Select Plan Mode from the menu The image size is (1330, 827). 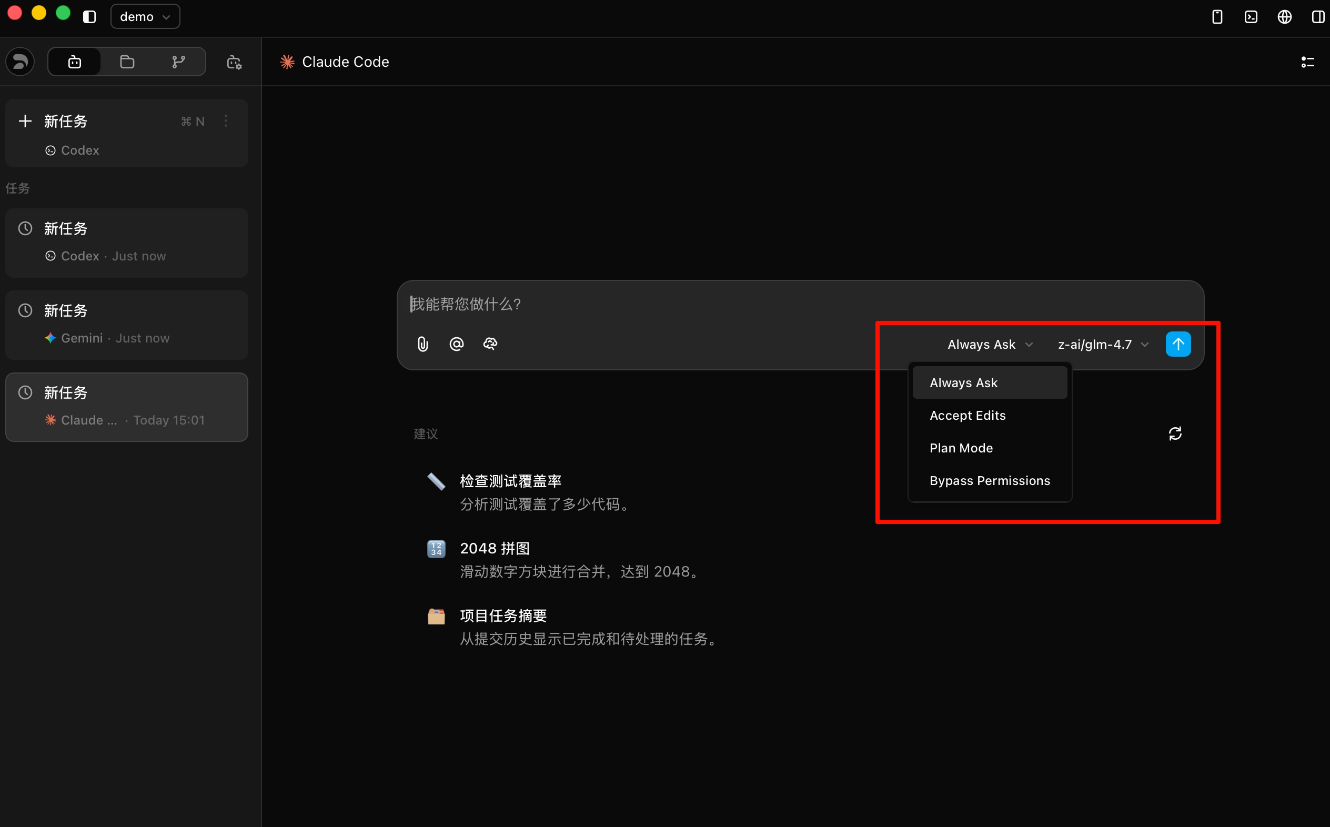pos(961,448)
